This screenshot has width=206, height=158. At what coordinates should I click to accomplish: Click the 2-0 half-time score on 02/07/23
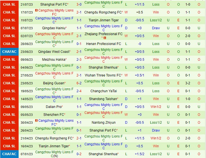pyautogui.click(x=188, y=36)
